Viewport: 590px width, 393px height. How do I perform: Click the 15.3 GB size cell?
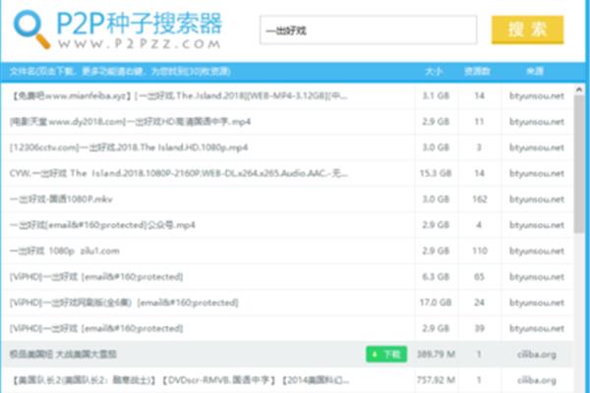click(436, 173)
